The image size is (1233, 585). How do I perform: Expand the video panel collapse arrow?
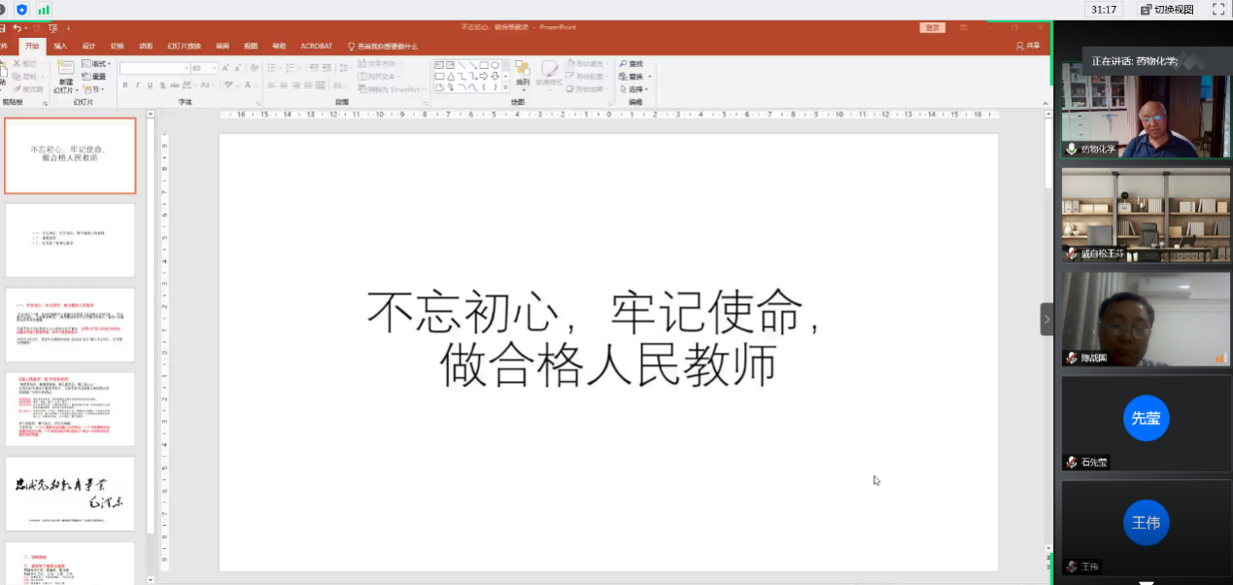click(1046, 319)
